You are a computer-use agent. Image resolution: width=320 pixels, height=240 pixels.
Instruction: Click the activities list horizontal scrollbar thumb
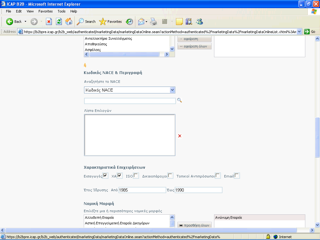(124, 54)
